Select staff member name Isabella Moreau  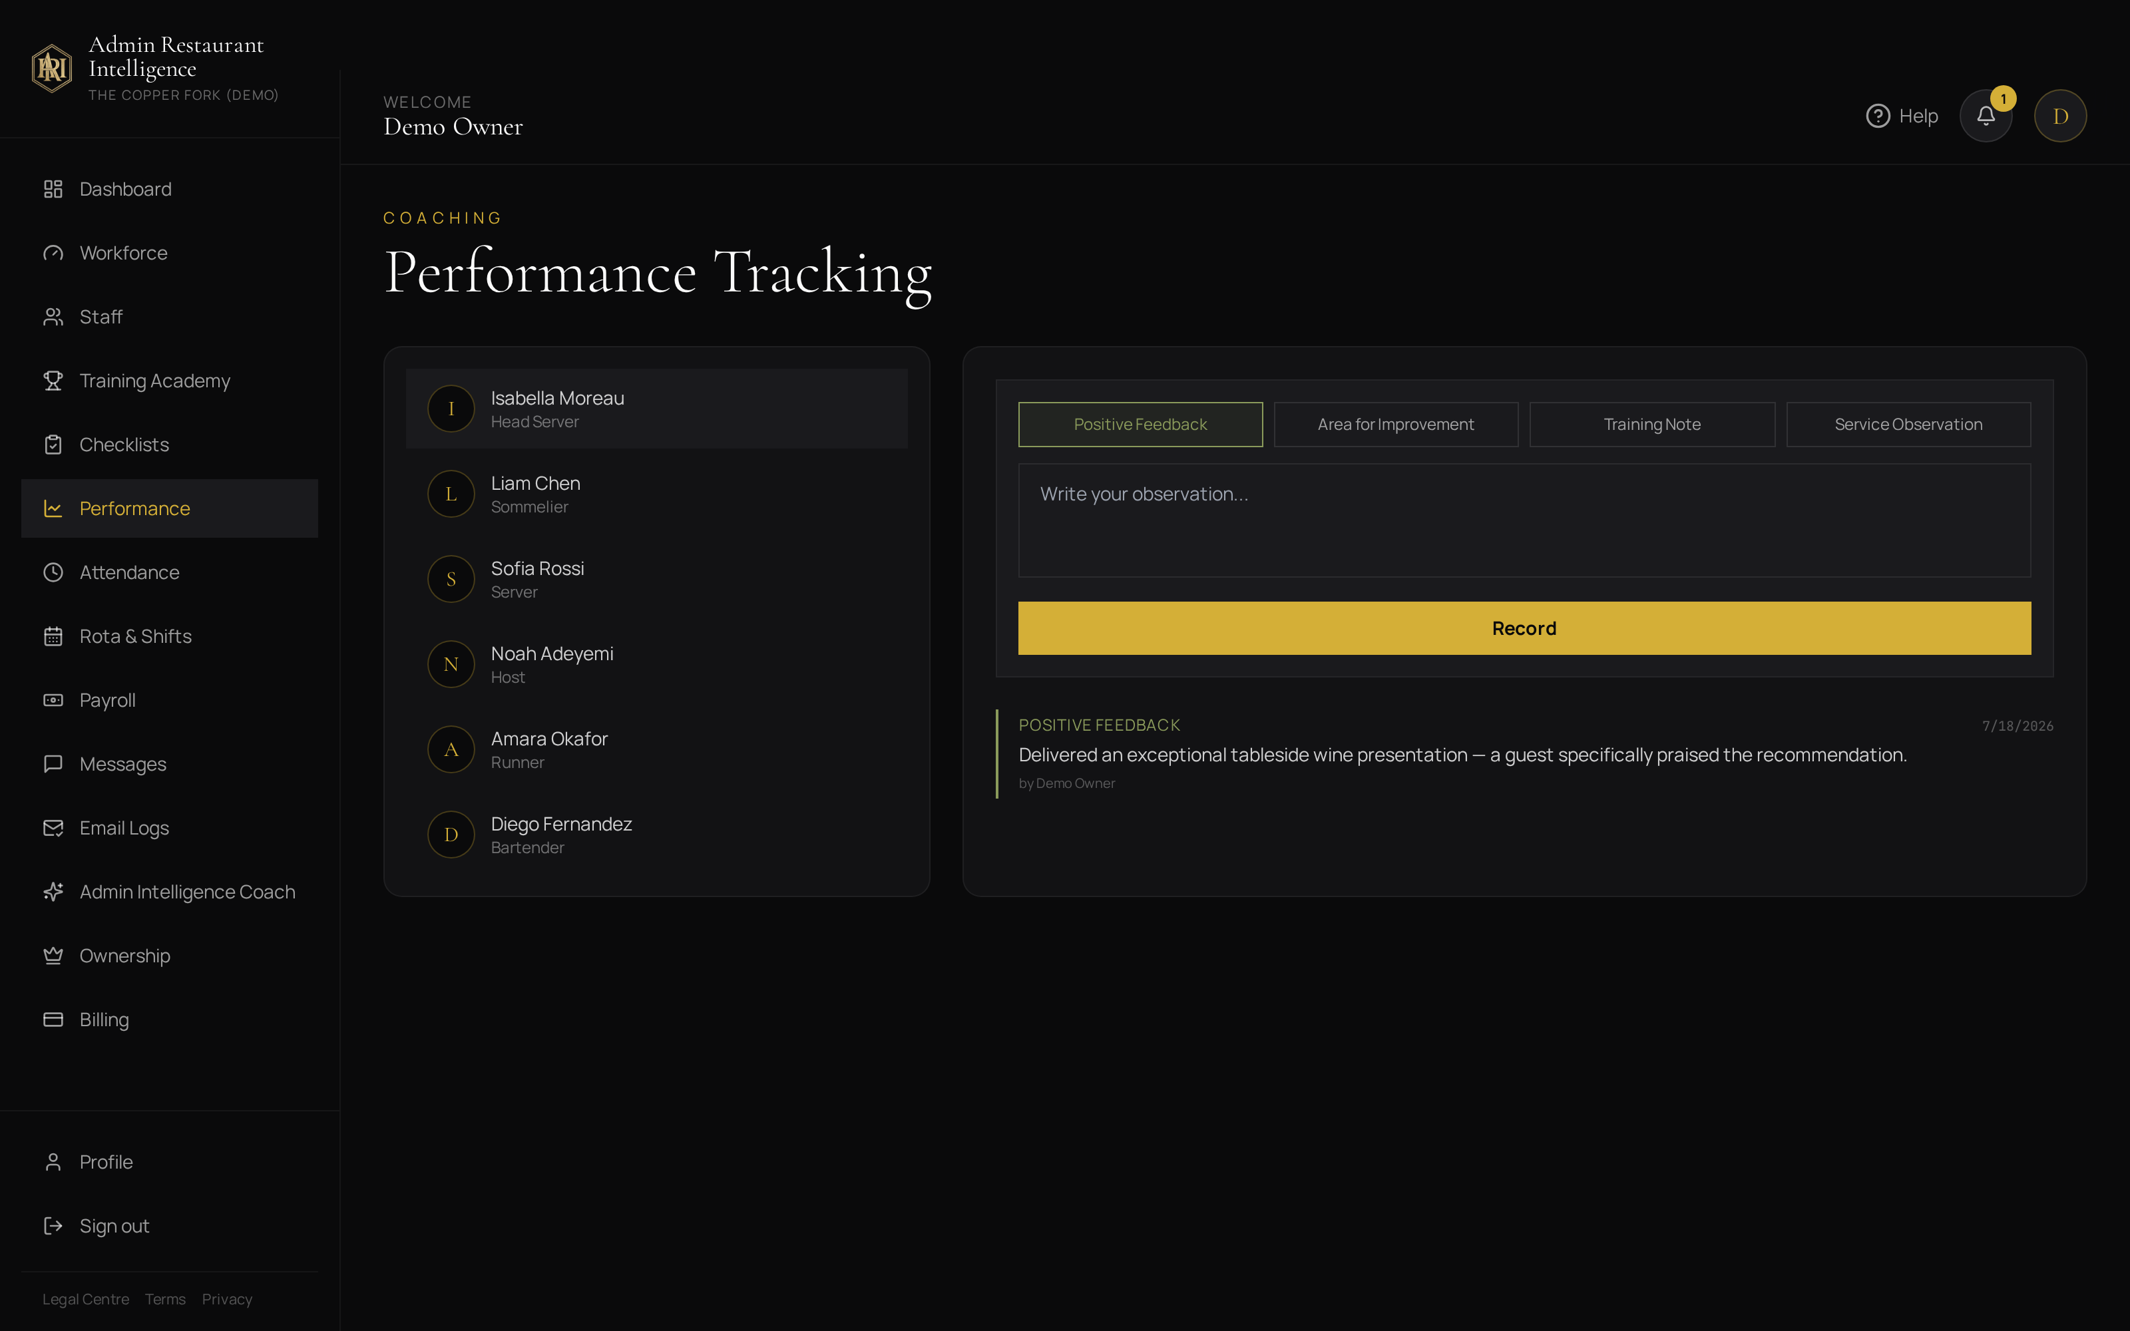[557, 398]
